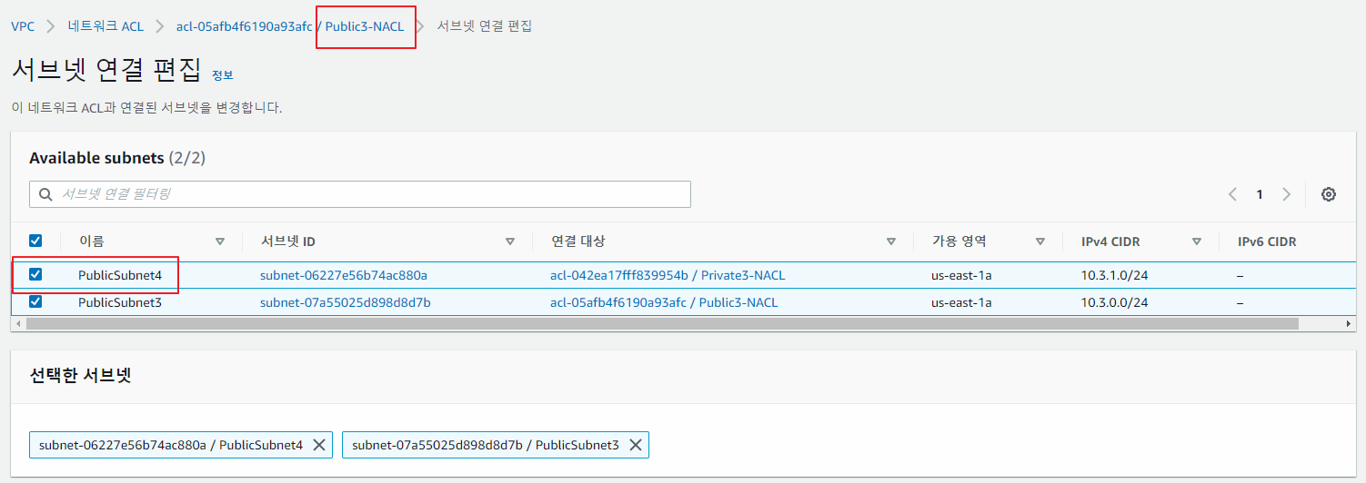Image resolution: width=1366 pixels, height=483 pixels.
Task: Sort by 이름 column arrow
Action: [220, 241]
